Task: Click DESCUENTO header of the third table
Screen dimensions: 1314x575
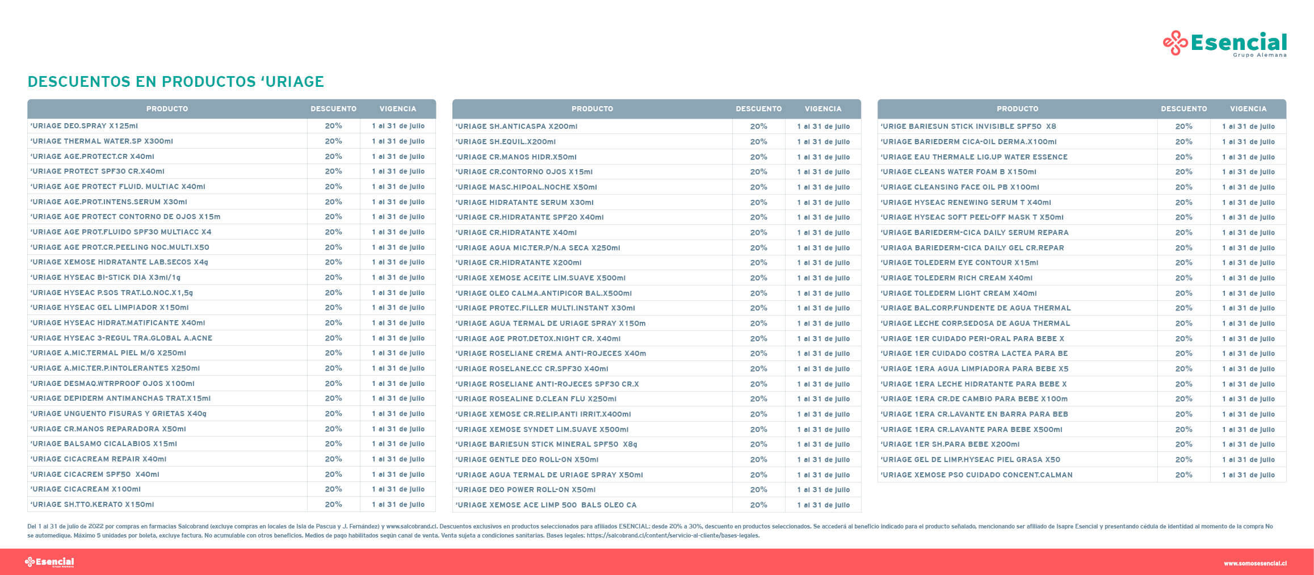Action: tap(1184, 109)
